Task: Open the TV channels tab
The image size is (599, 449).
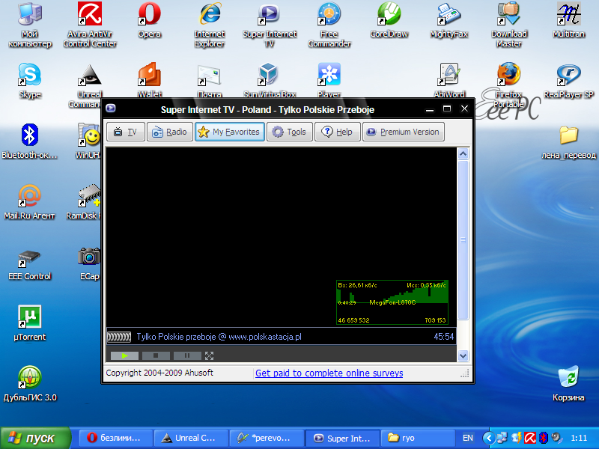Action: 126,132
